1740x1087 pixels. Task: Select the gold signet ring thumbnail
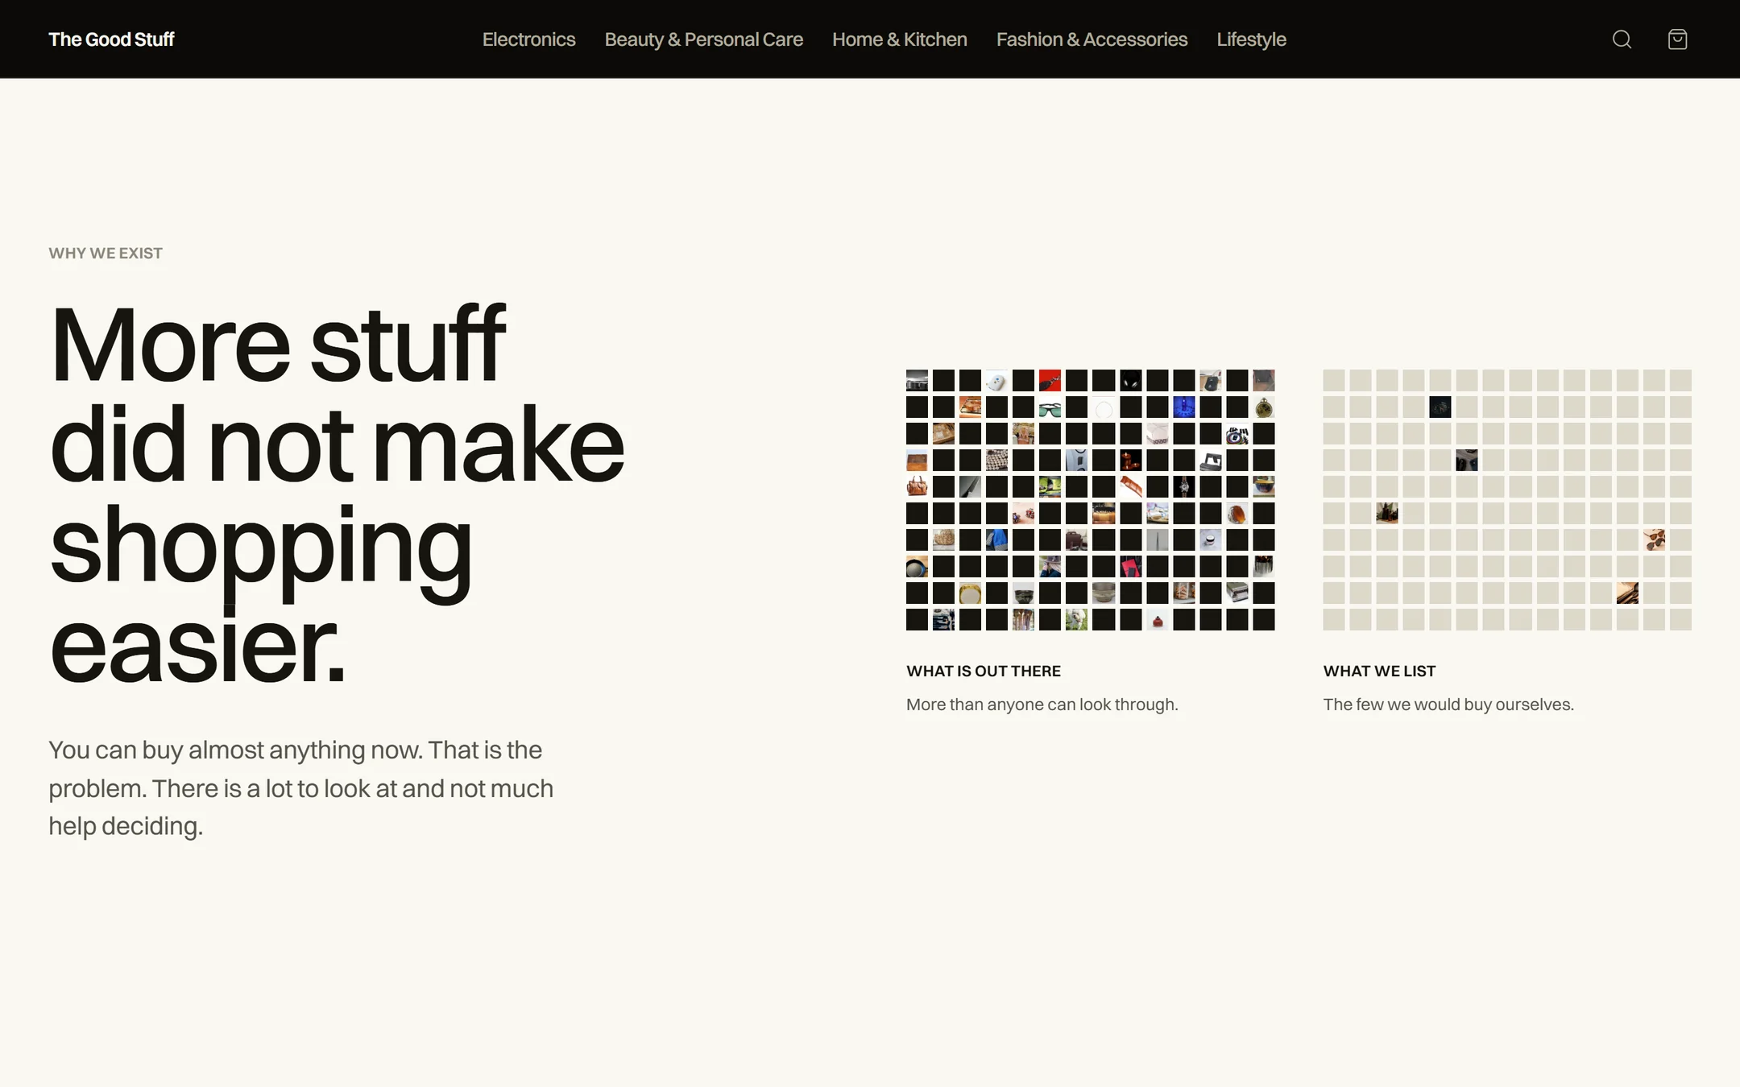[970, 593]
